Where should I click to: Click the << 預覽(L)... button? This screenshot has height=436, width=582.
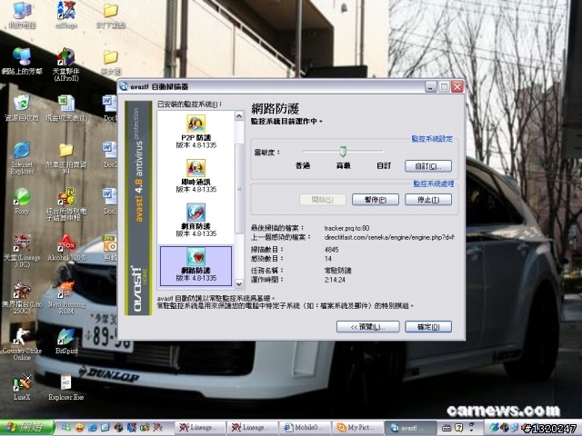coord(367,327)
